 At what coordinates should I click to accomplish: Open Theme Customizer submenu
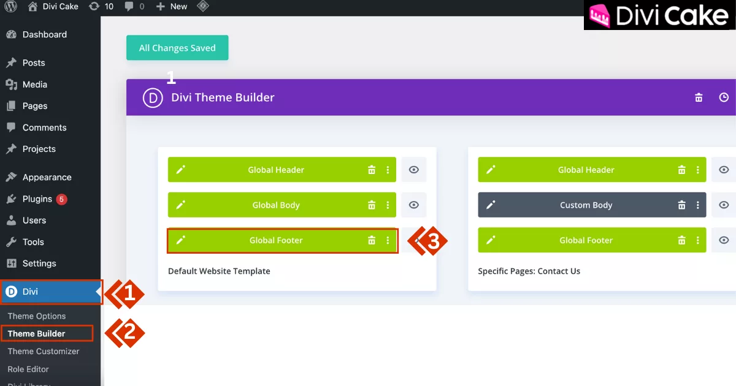click(44, 351)
